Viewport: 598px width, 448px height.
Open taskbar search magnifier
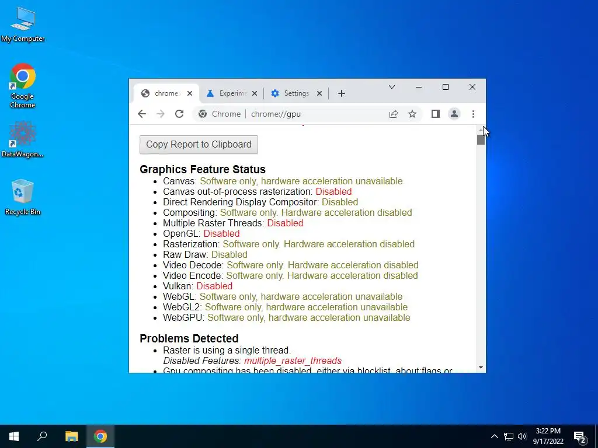click(x=42, y=436)
